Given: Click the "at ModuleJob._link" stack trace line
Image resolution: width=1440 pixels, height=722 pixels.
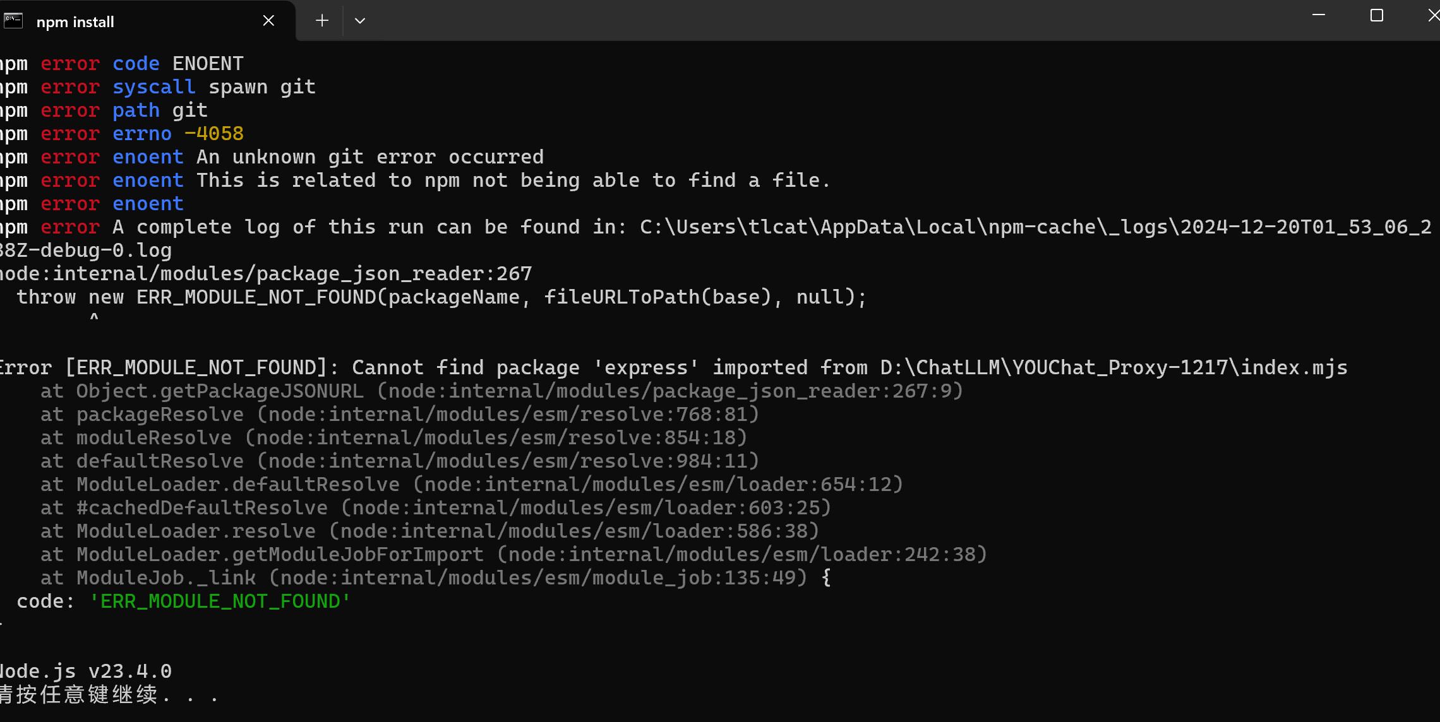Looking at the screenshot, I should click(423, 578).
